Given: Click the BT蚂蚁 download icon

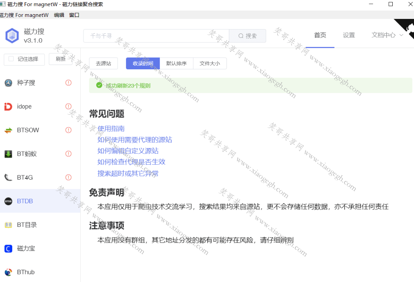Looking at the screenshot, I should pyautogui.click(x=8, y=154).
